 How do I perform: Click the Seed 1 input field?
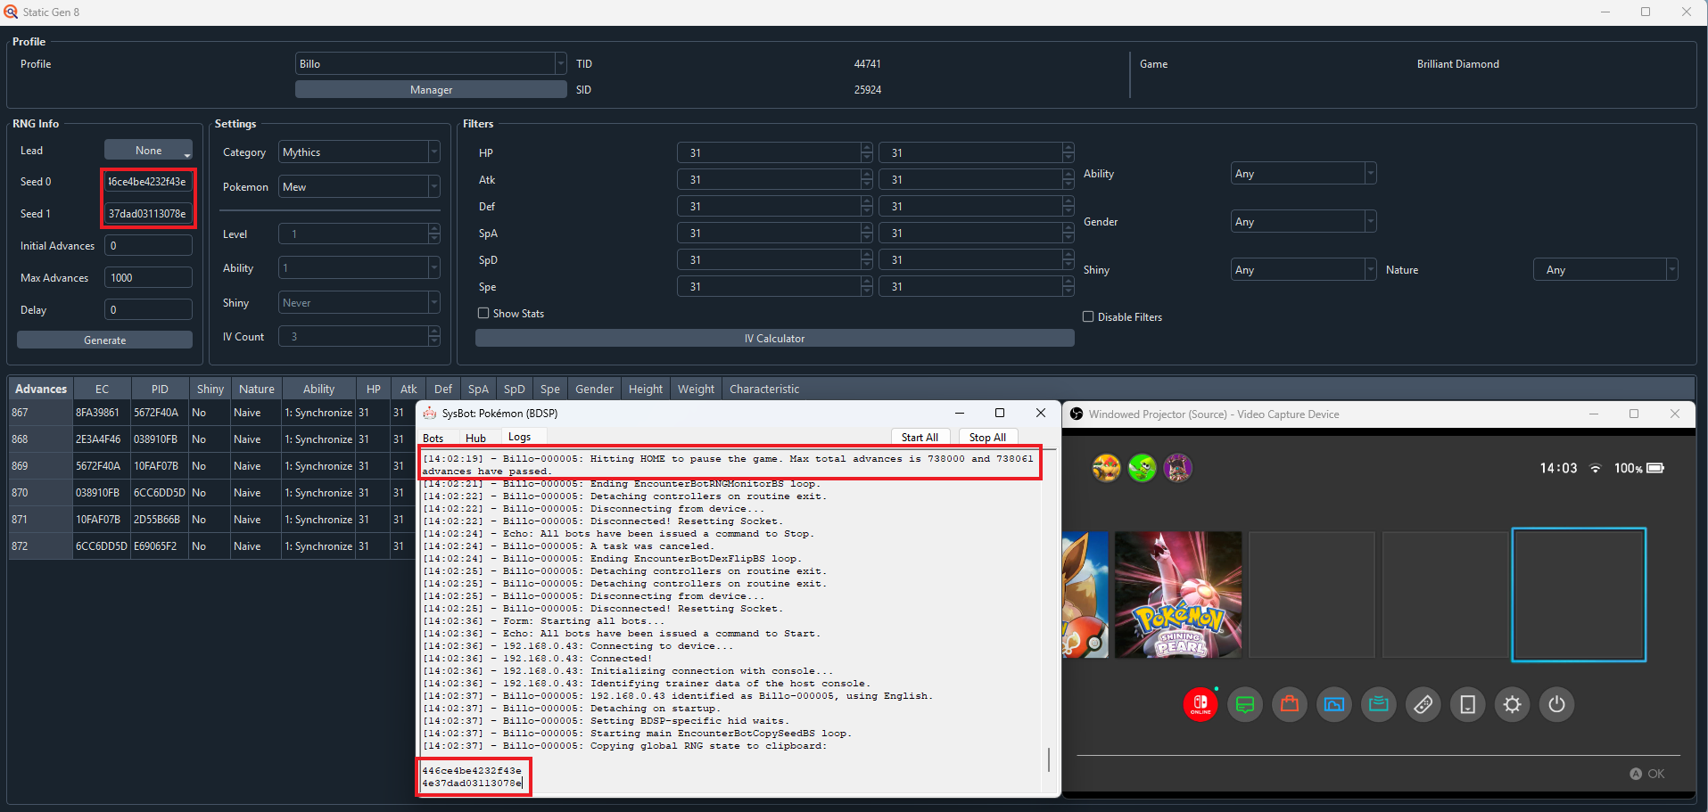coord(148,214)
